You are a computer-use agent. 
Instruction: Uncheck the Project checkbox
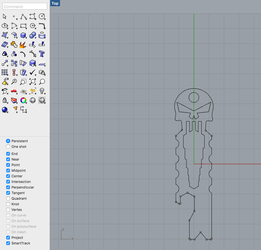click(8, 238)
